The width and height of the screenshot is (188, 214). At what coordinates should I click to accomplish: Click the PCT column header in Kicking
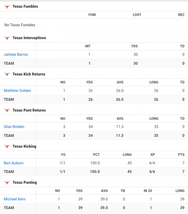click(96, 154)
